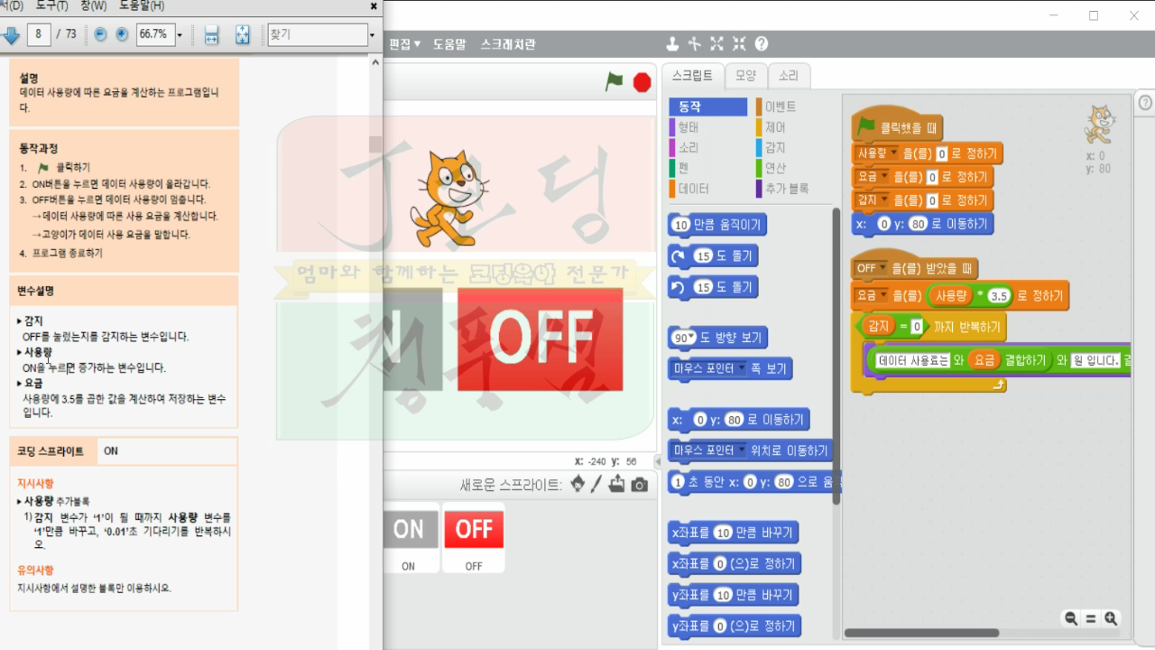Open the 편집 dropdown menu in Scratch
Image resolution: width=1155 pixels, height=650 pixels.
(405, 43)
